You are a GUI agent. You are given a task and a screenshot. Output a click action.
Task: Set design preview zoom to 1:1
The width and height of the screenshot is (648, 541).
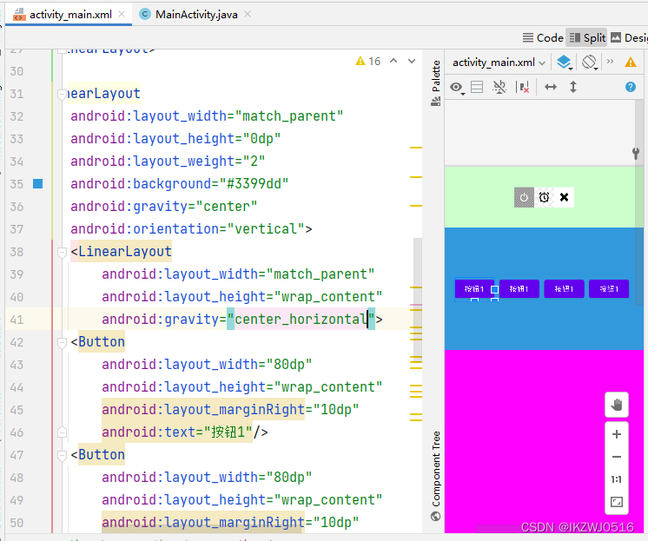coord(617,479)
